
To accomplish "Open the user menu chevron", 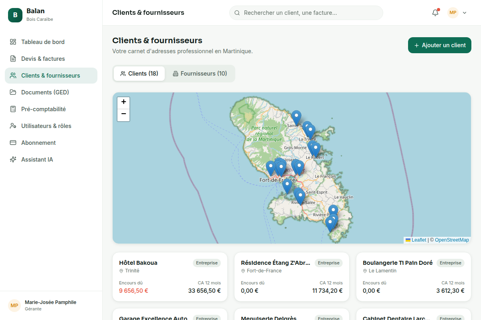I will point(465,13).
